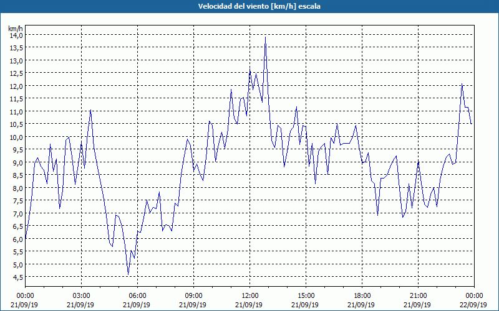Select the 12,5 y-axis value

pyautogui.click(x=16, y=73)
